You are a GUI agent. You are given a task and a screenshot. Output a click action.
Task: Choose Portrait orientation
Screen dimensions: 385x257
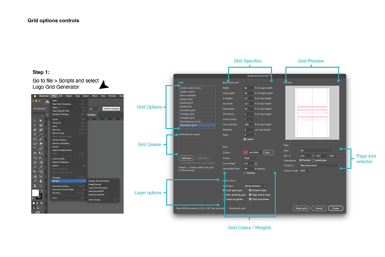[x=301, y=160]
